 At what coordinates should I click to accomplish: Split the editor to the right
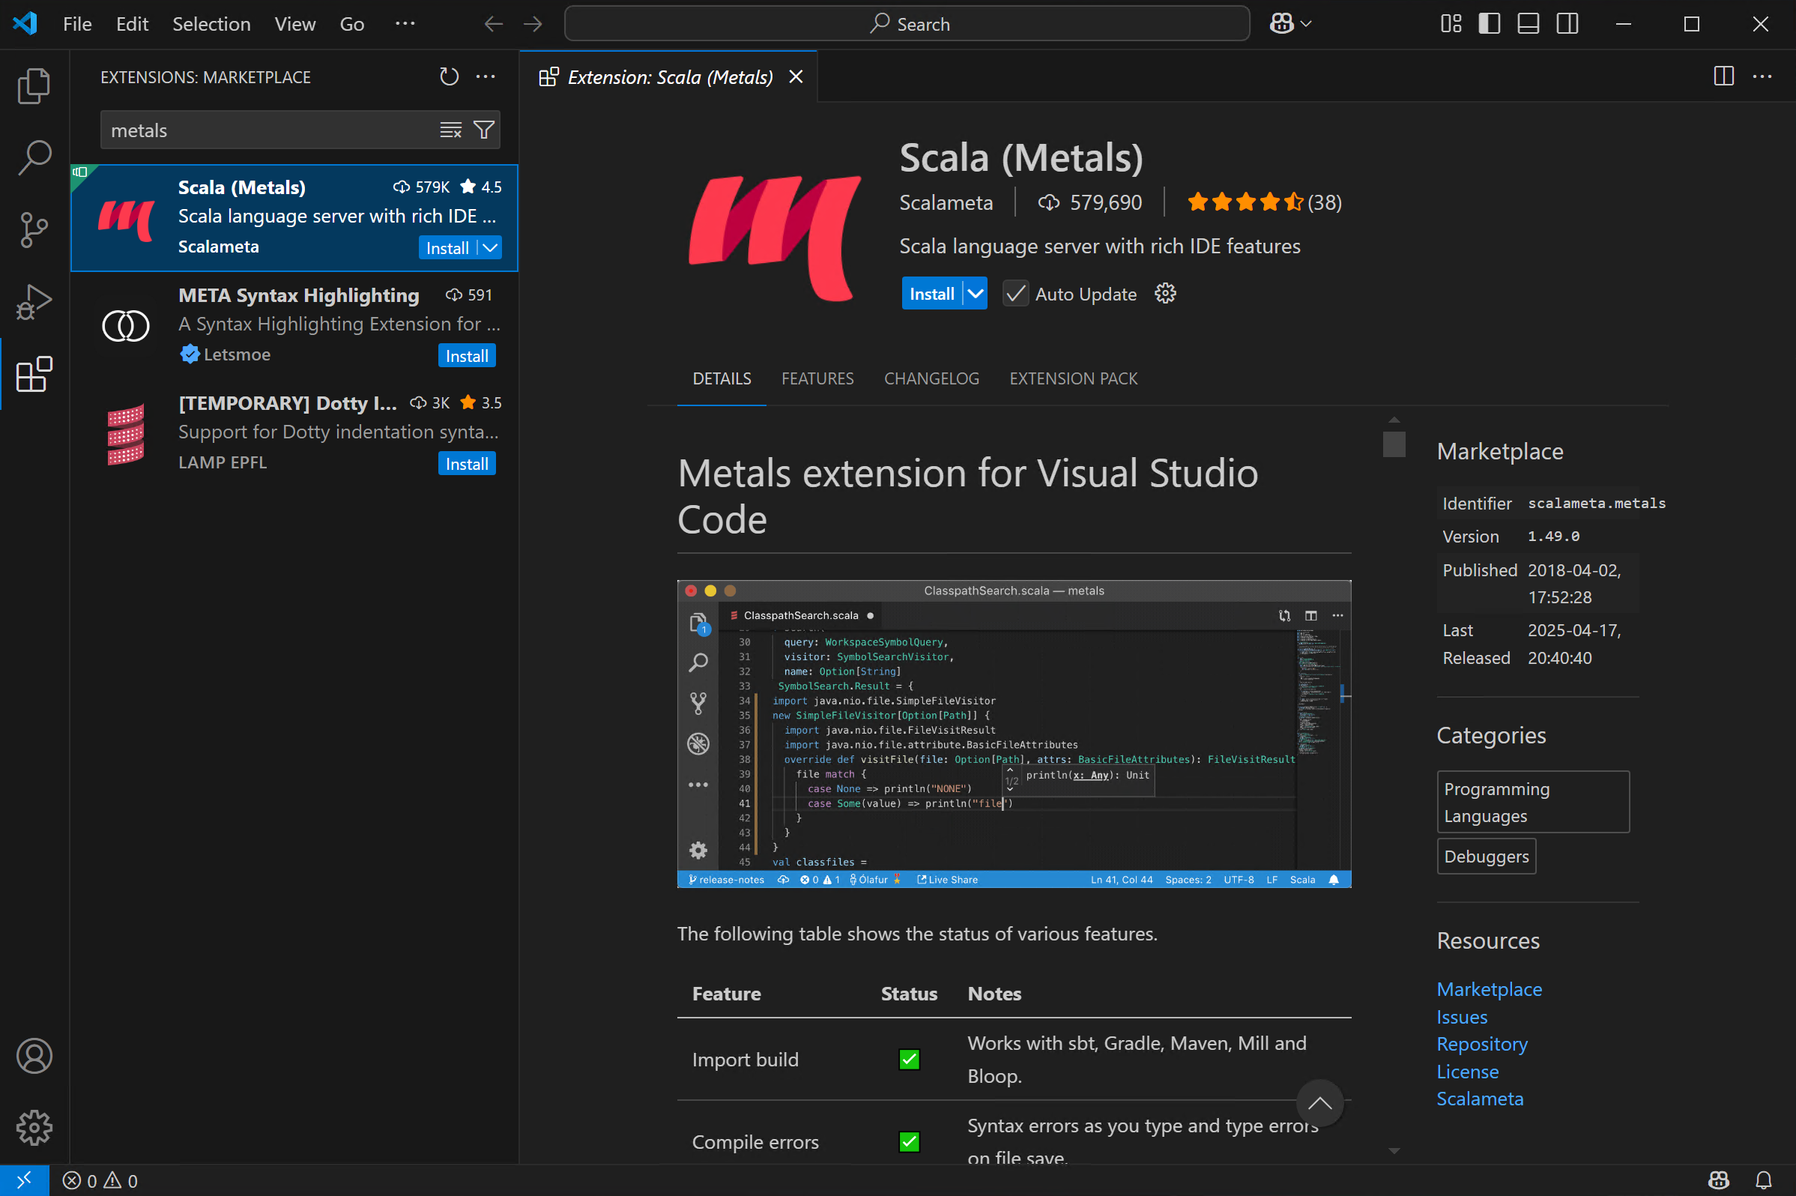[1723, 76]
